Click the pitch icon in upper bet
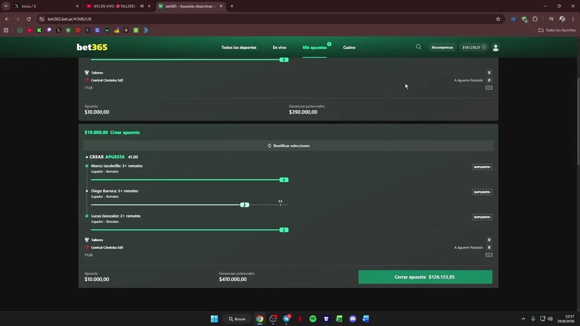580x326 pixels. pos(489,88)
